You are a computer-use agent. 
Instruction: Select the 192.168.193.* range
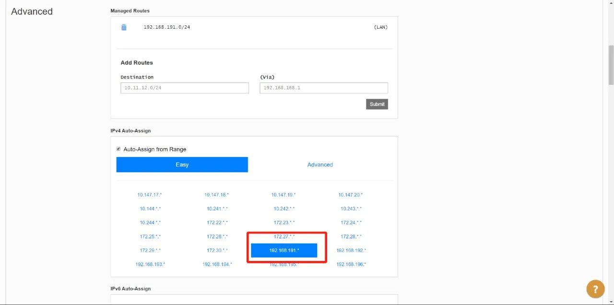pyautogui.click(x=150, y=264)
